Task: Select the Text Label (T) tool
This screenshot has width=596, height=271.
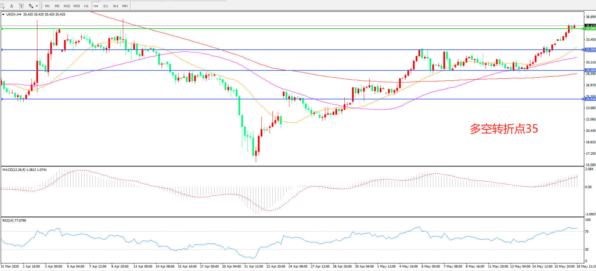Action: point(21,6)
